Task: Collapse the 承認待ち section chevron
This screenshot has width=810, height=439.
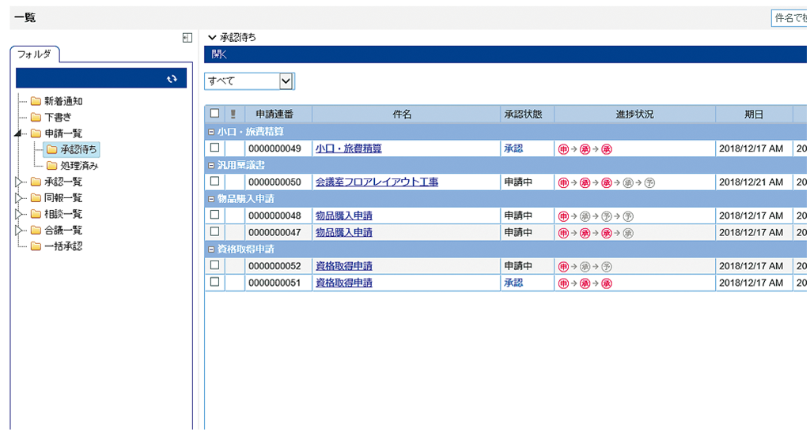Action: click(x=211, y=37)
